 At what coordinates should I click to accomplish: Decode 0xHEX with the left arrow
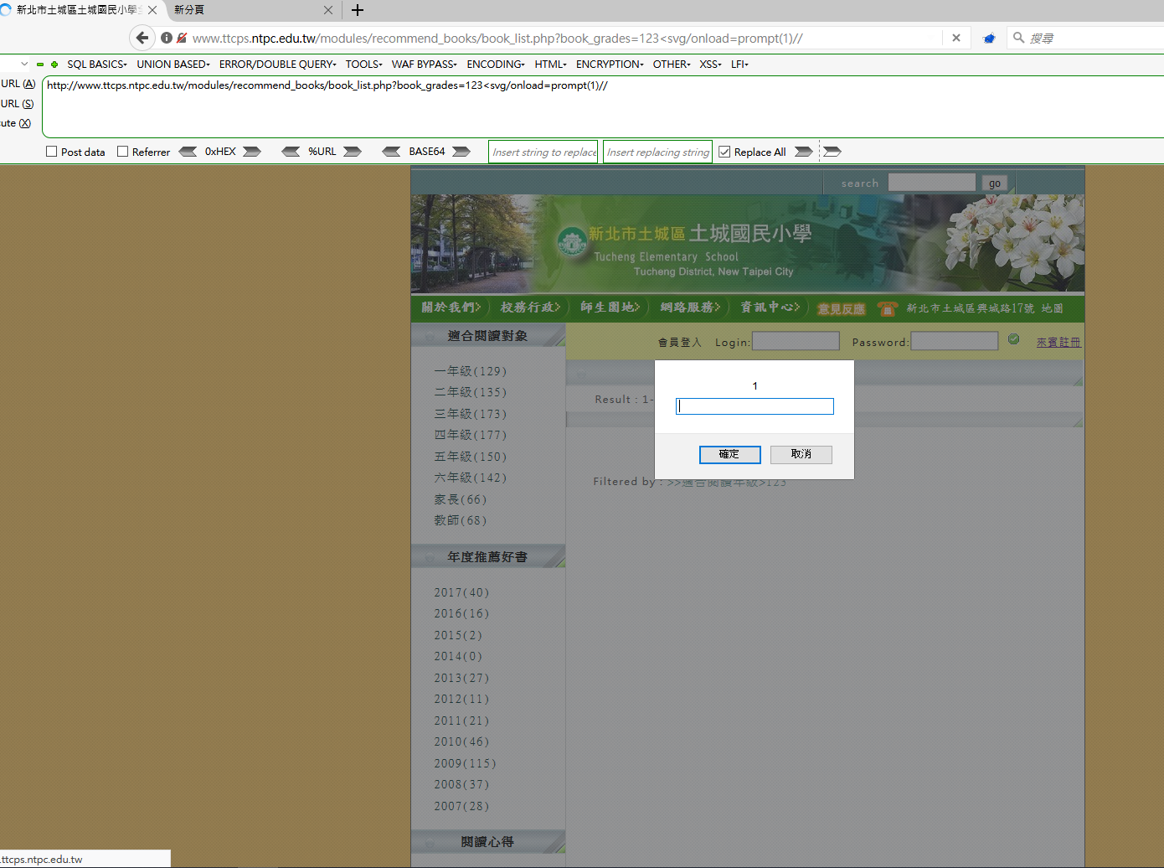click(188, 152)
